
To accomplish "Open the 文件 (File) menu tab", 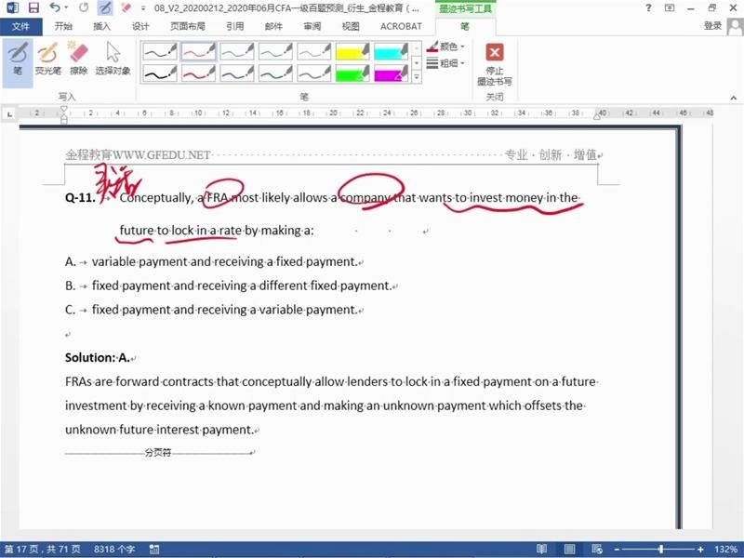I will tap(20, 26).
